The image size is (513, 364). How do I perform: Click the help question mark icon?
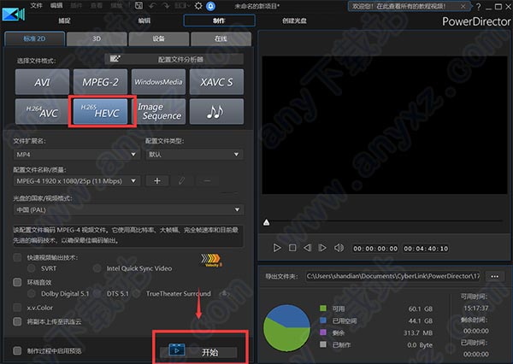[x=478, y=7]
